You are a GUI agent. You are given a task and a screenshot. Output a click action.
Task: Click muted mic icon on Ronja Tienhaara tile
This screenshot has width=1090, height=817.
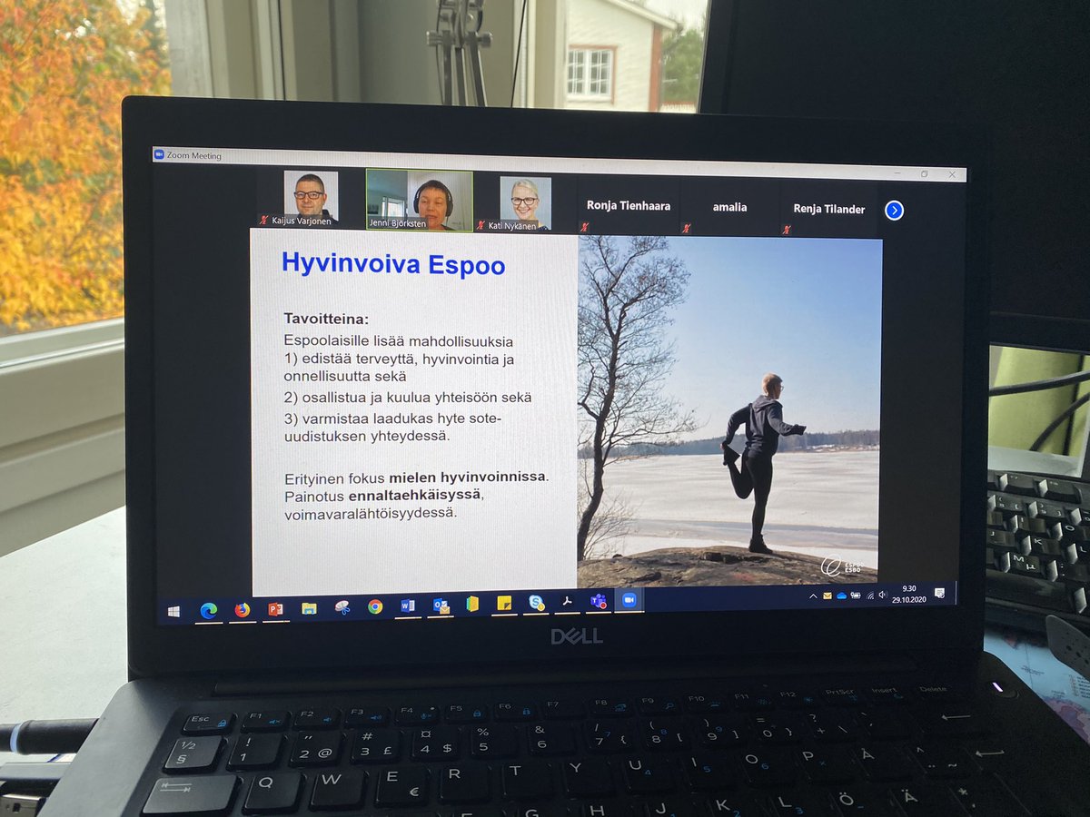coord(587,228)
